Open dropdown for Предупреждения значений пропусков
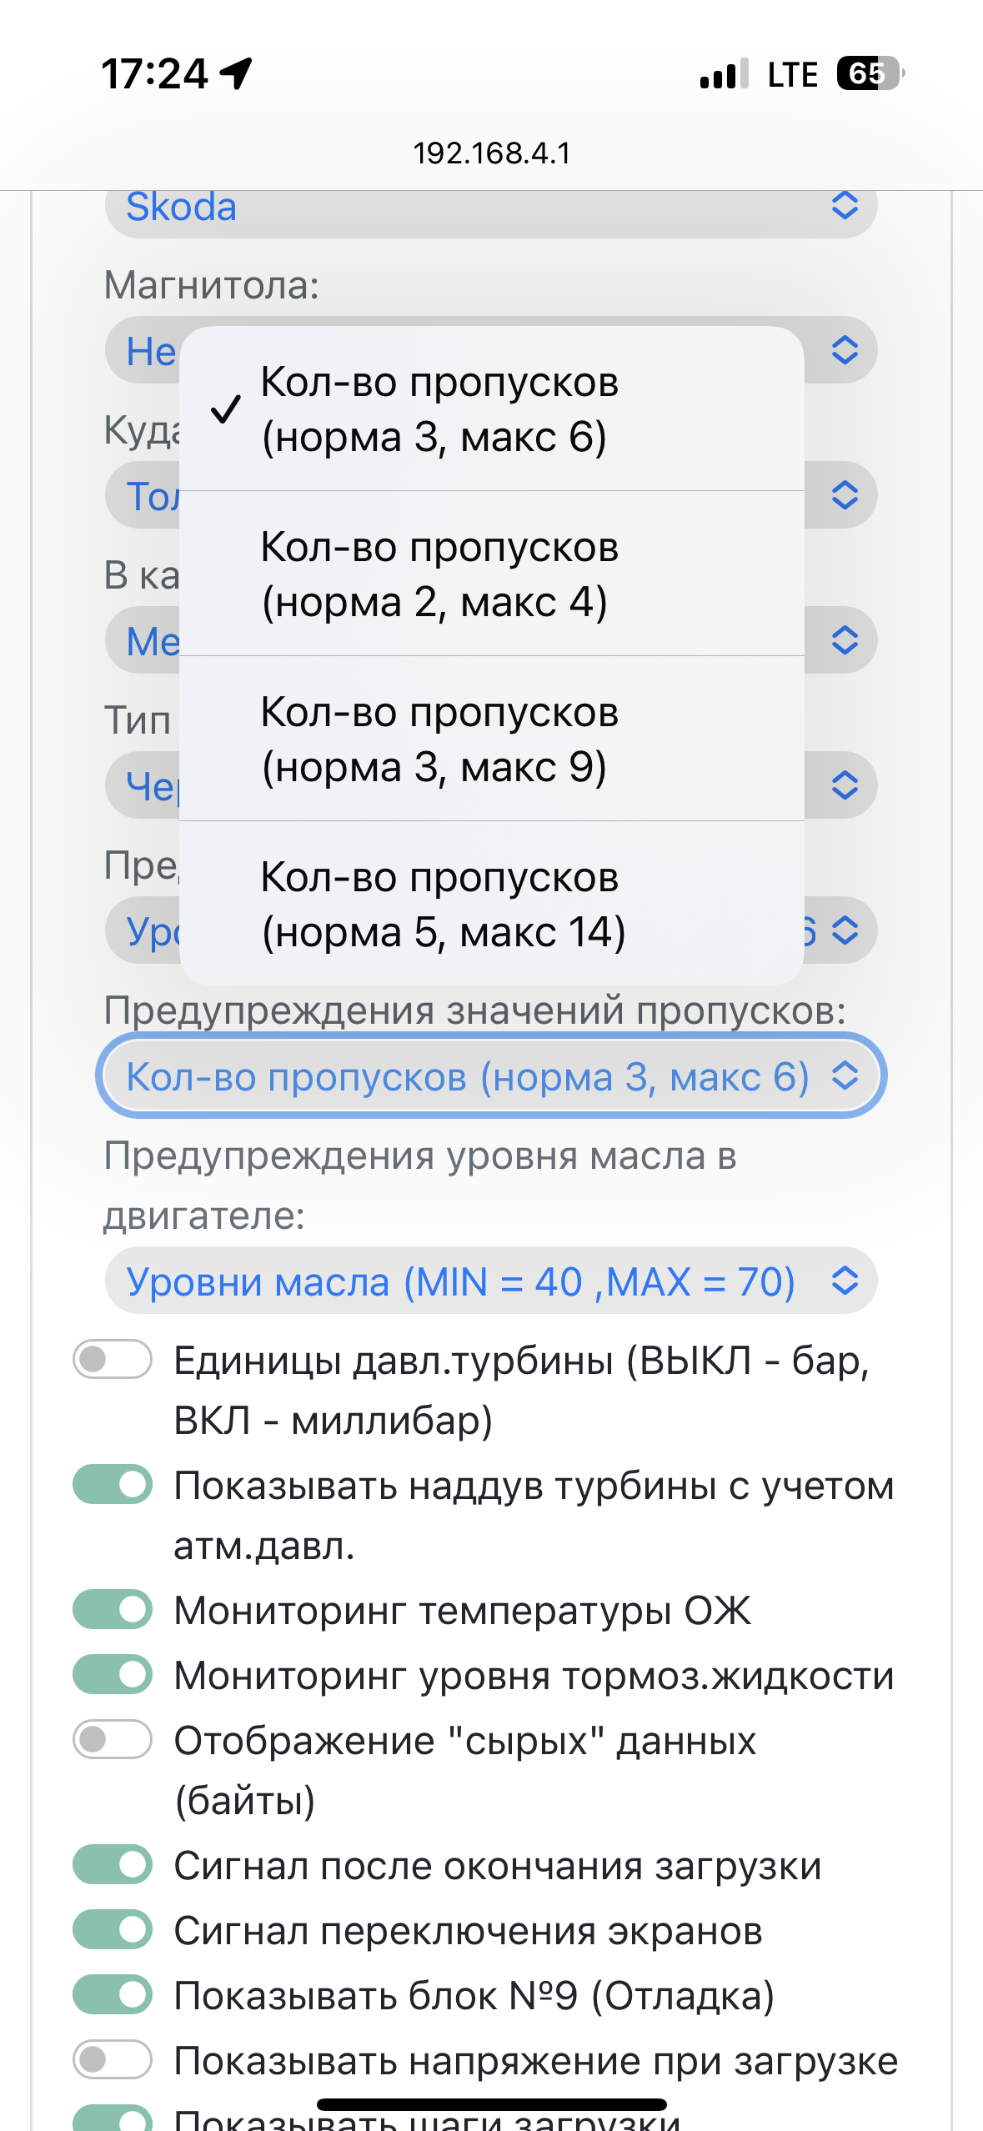The height and width of the screenshot is (2131, 983). click(x=491, y=1076)
